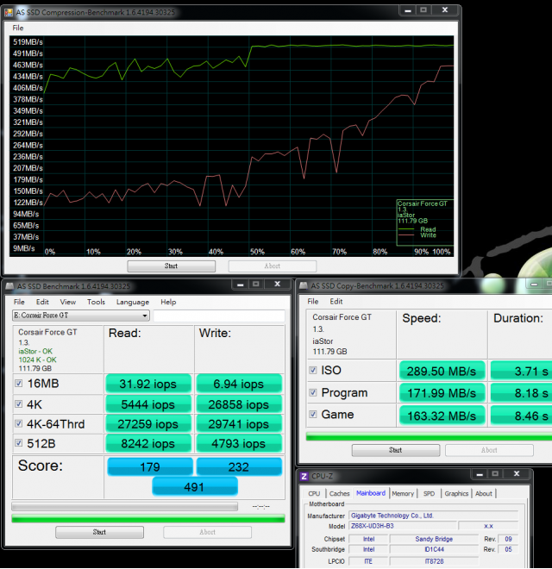Switch to CPU tab in CPU-Z
Image resolution: width=552 pixels, height=569 pixels.
pyautogui.click(x=314, y=493)
